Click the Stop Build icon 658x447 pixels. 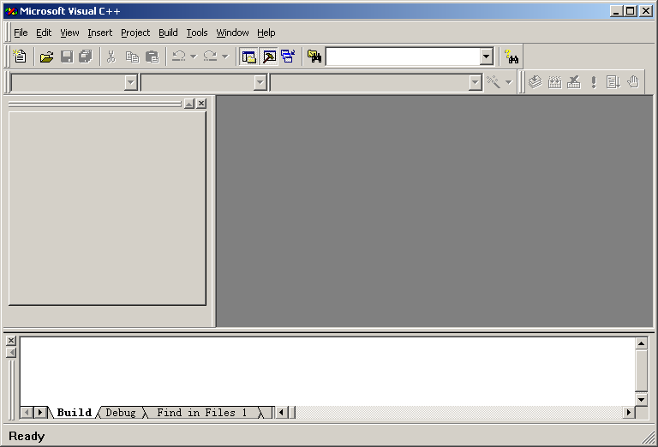(x=574, y=81)
